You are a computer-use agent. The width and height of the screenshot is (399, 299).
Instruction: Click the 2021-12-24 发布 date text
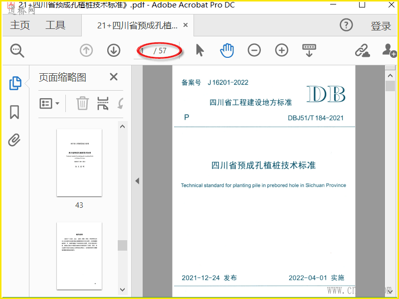[209, 278]
